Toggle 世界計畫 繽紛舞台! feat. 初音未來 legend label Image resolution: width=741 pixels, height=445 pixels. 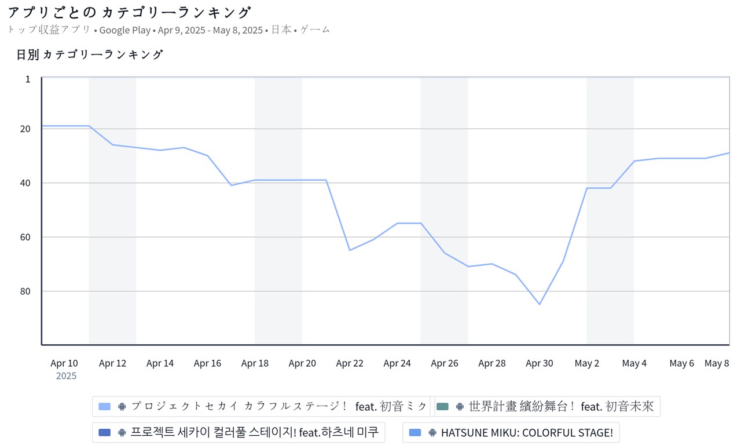561,407
